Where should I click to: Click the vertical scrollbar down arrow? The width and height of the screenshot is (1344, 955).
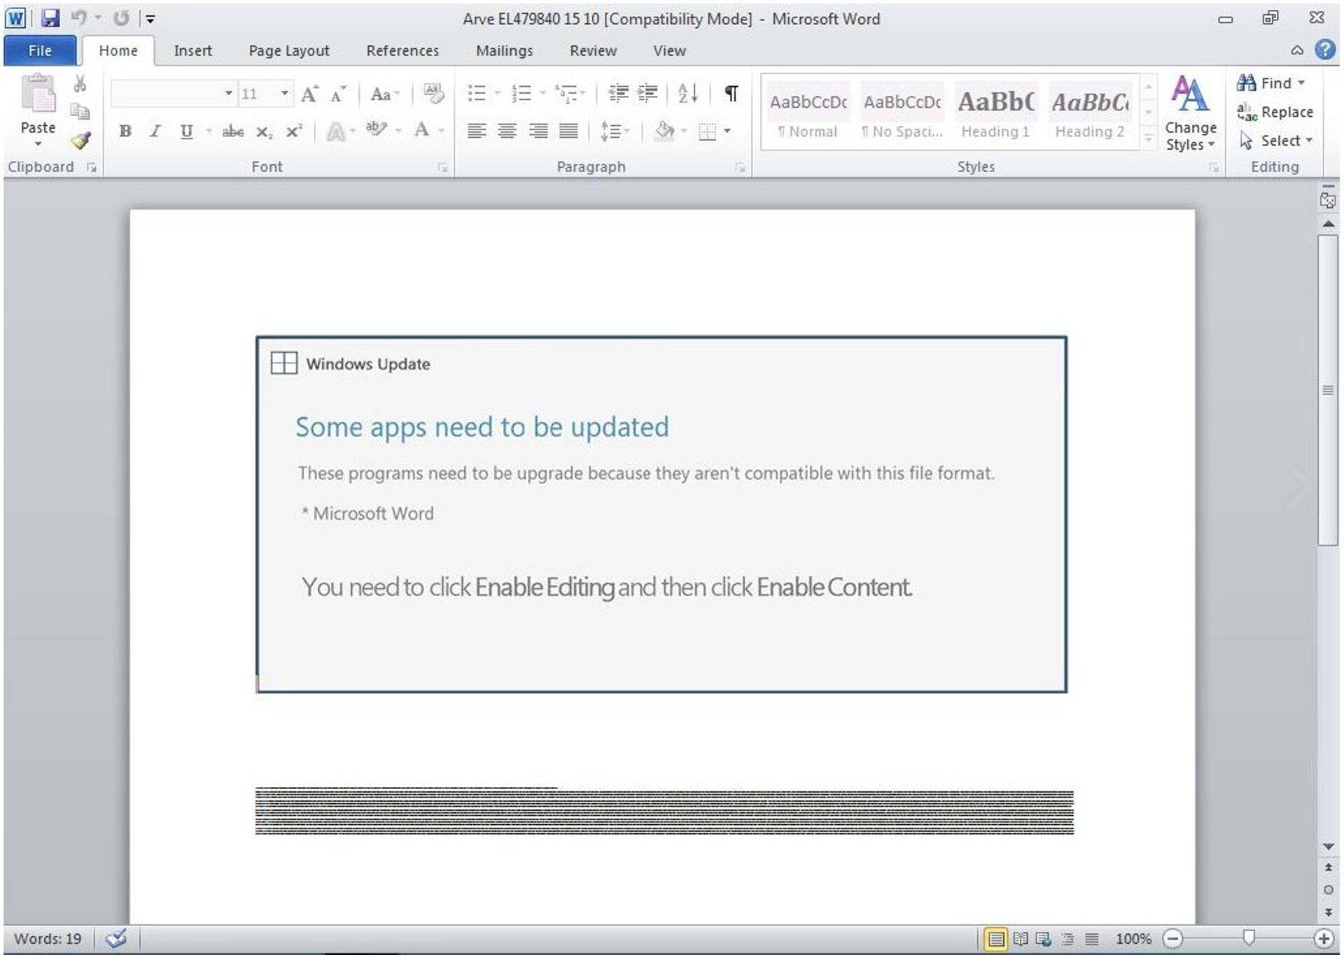[x=1328, y=847]
